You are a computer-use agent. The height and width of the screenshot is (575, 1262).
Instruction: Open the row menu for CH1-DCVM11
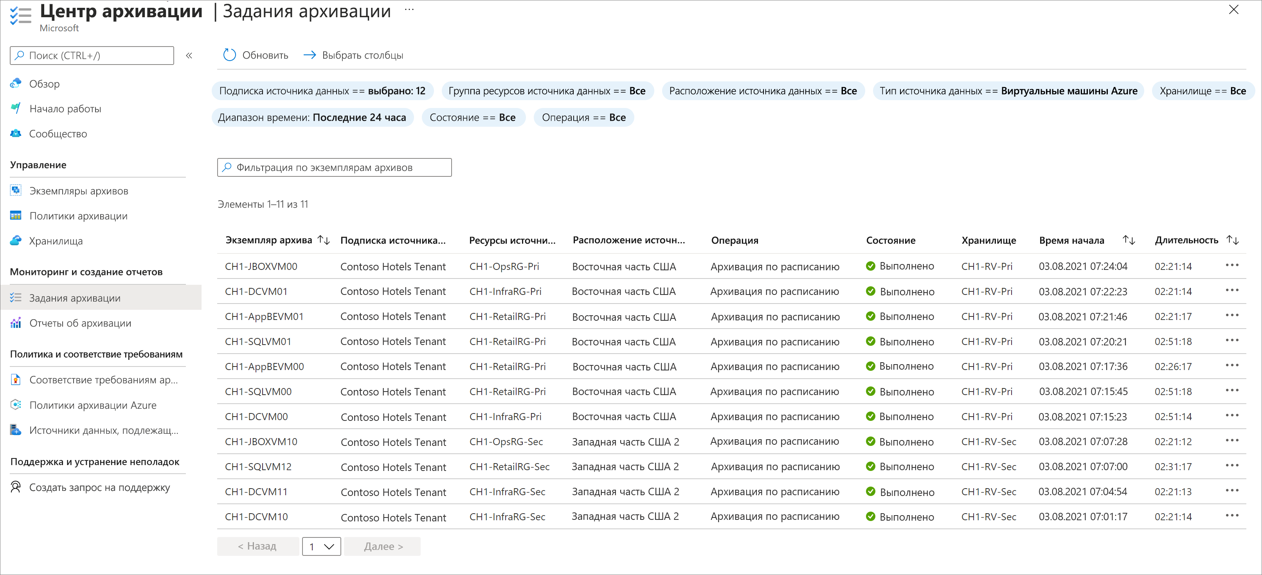click(1232, 491)
